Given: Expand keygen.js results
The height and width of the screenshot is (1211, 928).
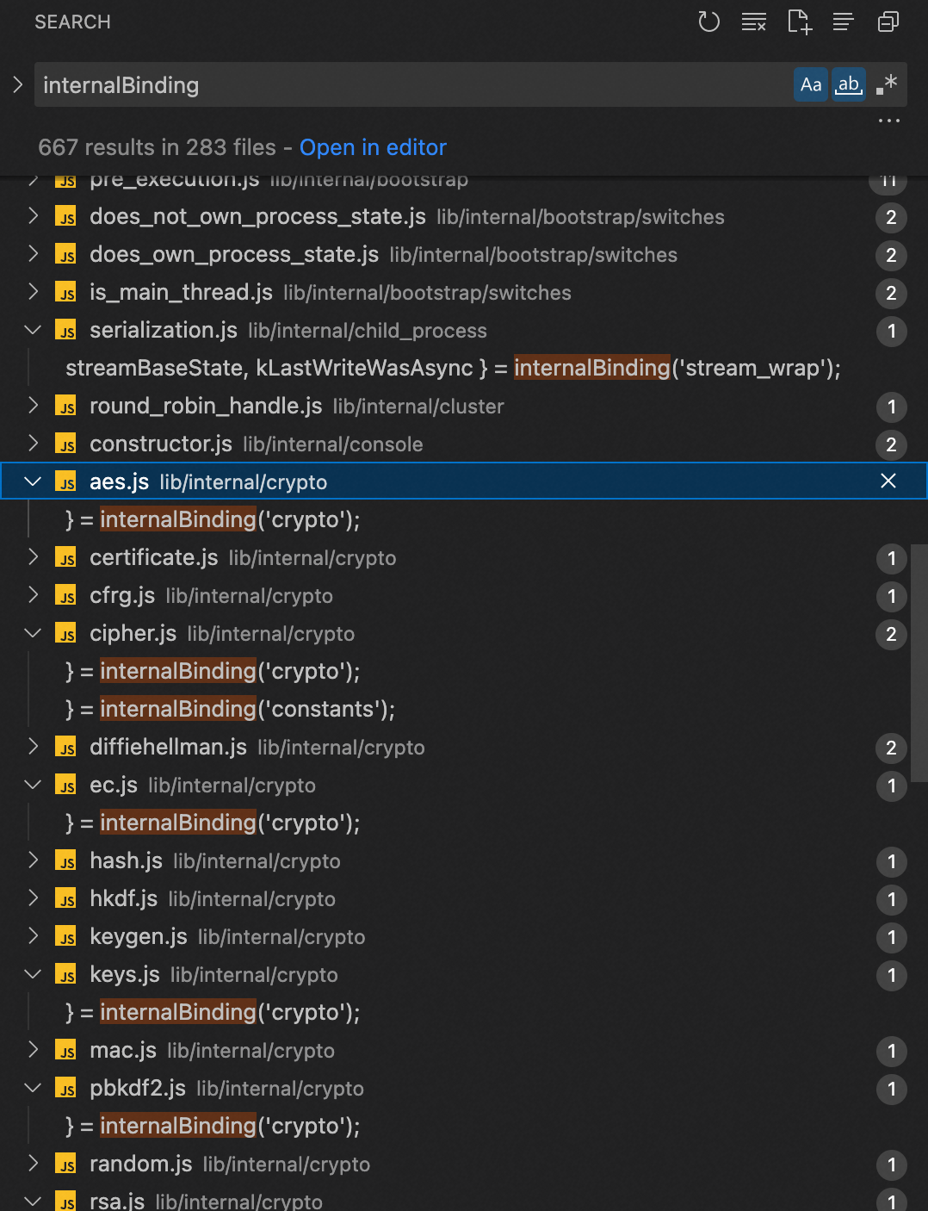Looking at the screenshot, I should 33,936.
